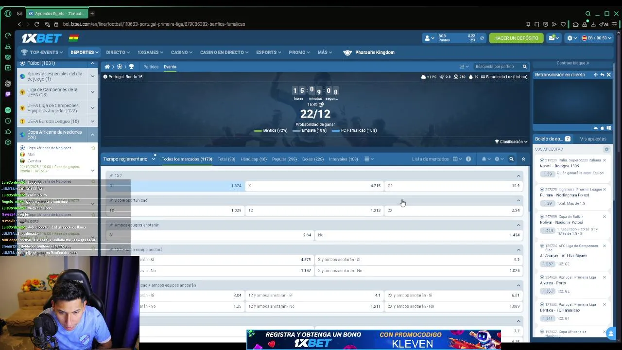Open the live chat support bubble

click(611, 333)
